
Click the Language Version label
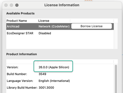(x=20, y=81)
